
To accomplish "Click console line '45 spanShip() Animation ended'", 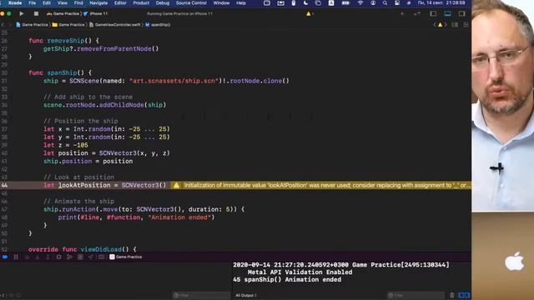I will (287, 280).
